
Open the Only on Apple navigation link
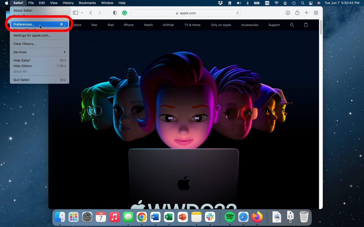point(221,25)
